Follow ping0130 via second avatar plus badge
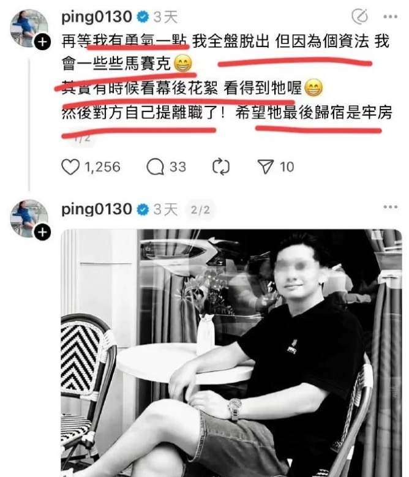Viewport: 409px width, 477px height. [42, 232]
